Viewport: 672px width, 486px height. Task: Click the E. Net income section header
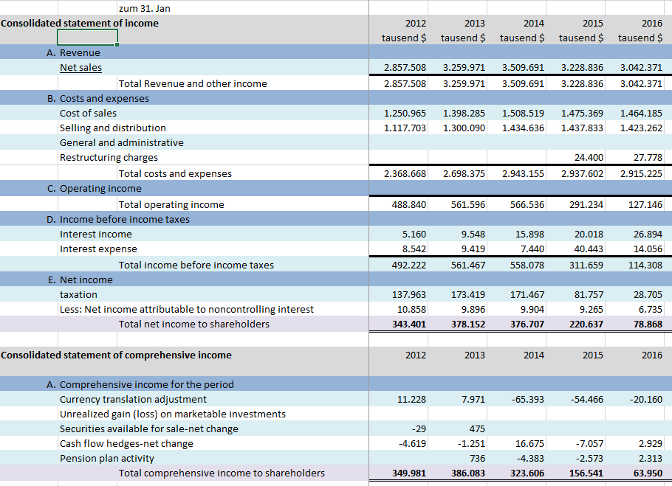point(80,280)
